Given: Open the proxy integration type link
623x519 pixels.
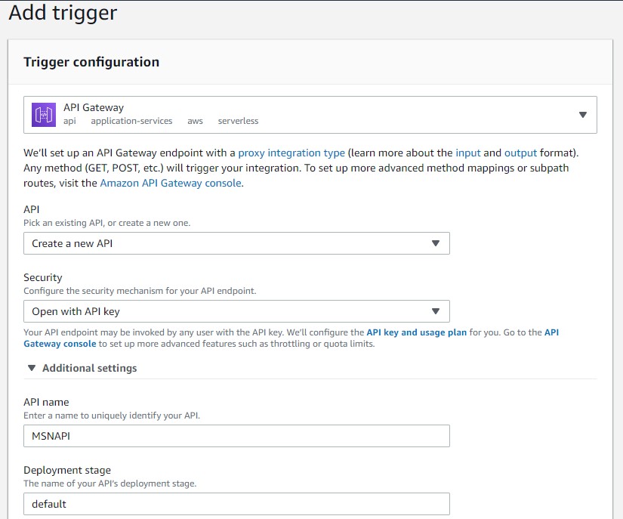Looking at the screenshot, I should coord(291,153).
